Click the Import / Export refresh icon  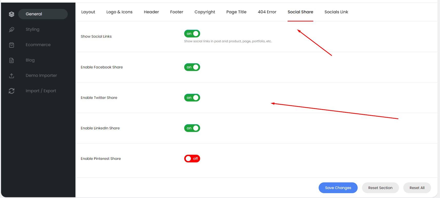tap(12, 91)
